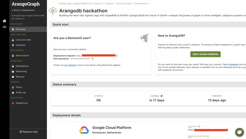This screenshot has height=139, width=246.
Task: Copy the deployment endpoint URL
Action: (117, 56)
